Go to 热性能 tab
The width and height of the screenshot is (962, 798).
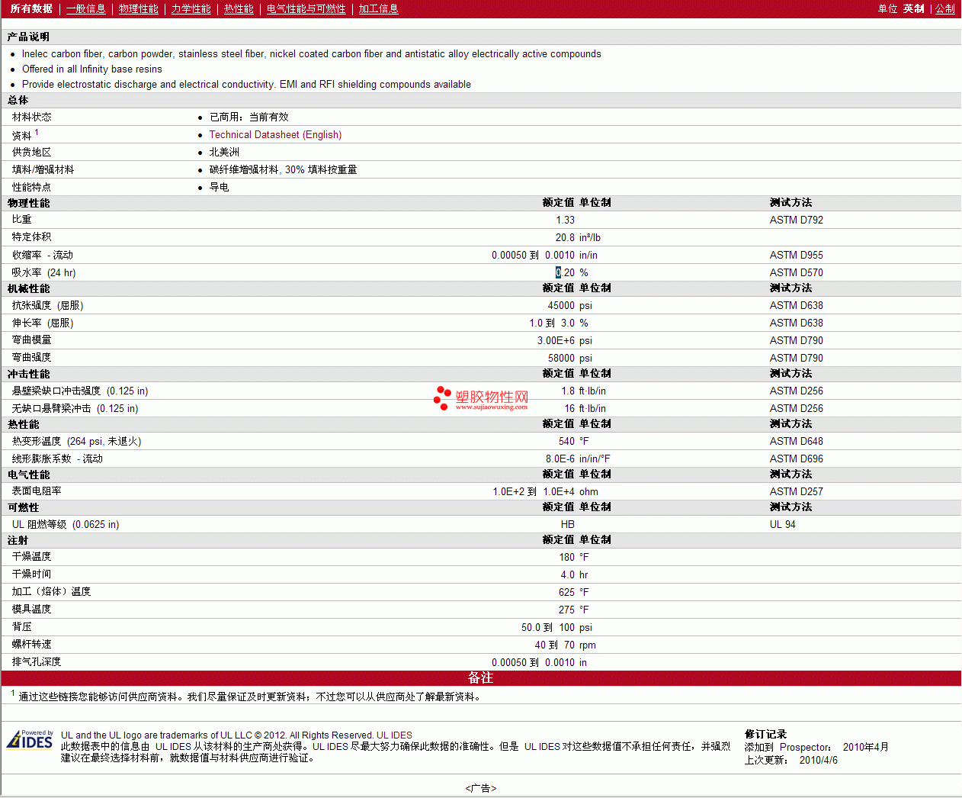coord(239,9)
